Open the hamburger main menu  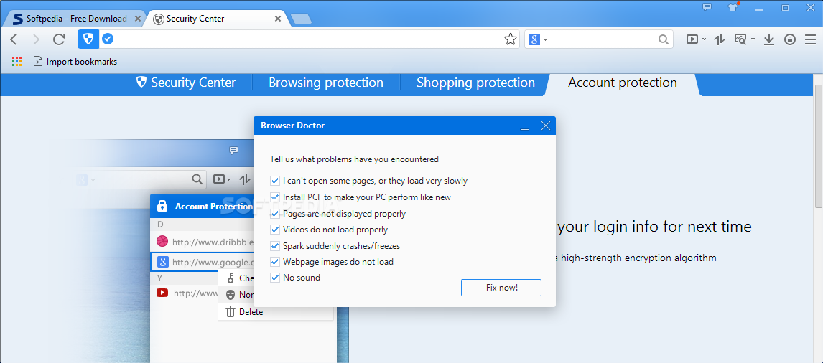810,39
